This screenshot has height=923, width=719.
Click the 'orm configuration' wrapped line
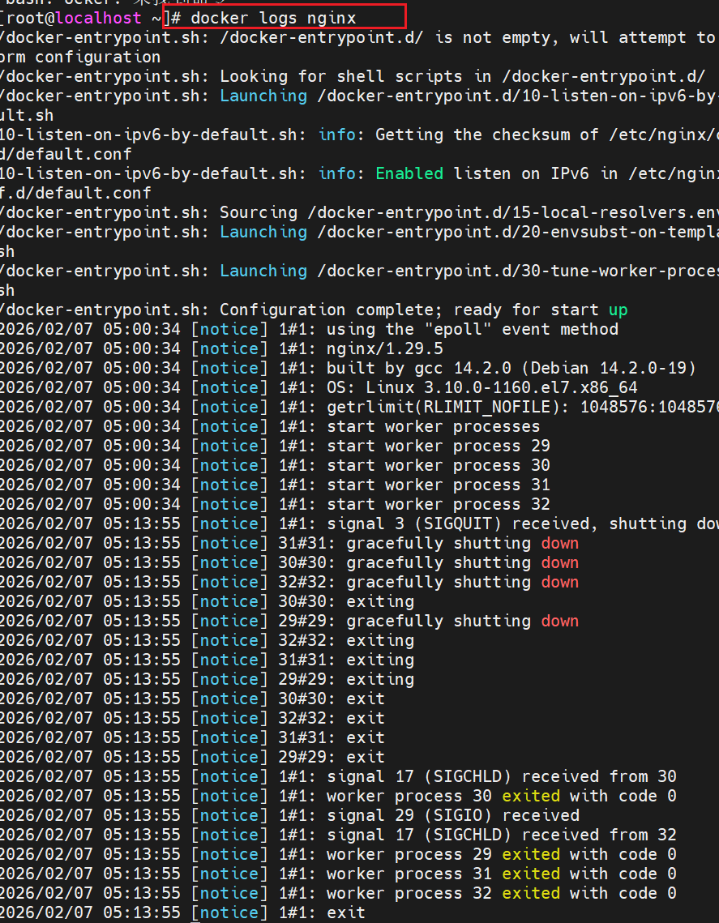click(x=80, y=57)
